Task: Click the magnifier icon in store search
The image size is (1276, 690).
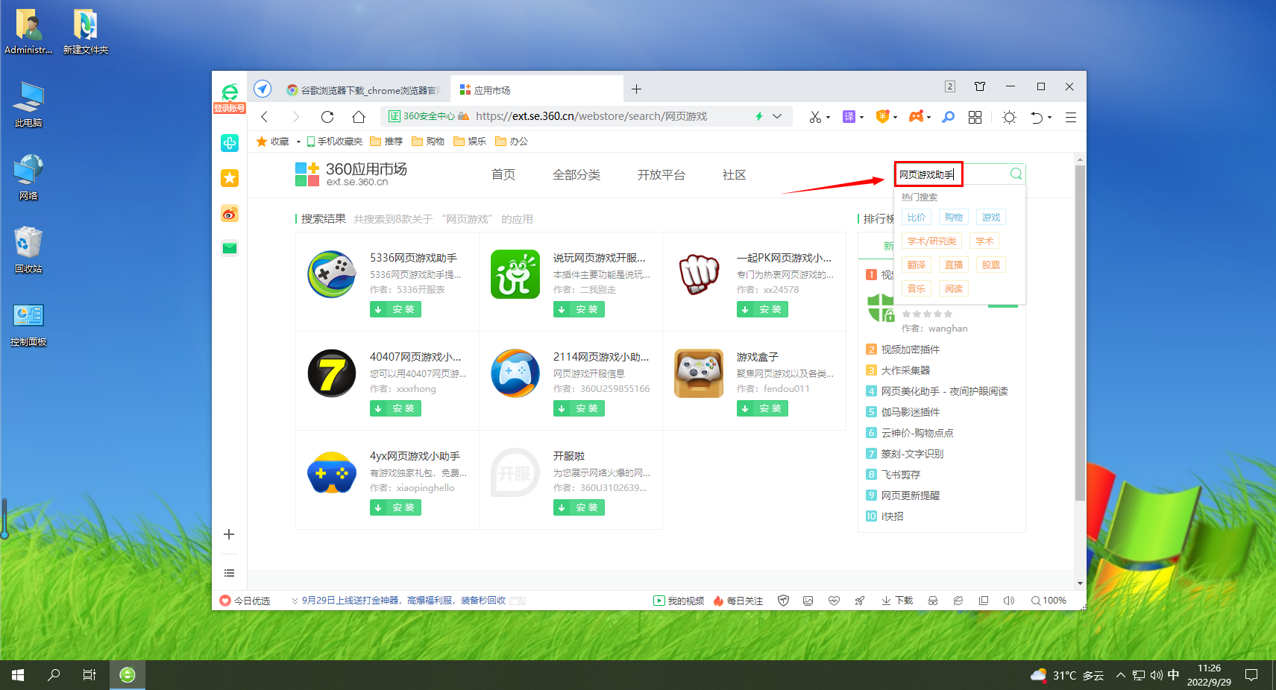Action: tap(1016, 174)
